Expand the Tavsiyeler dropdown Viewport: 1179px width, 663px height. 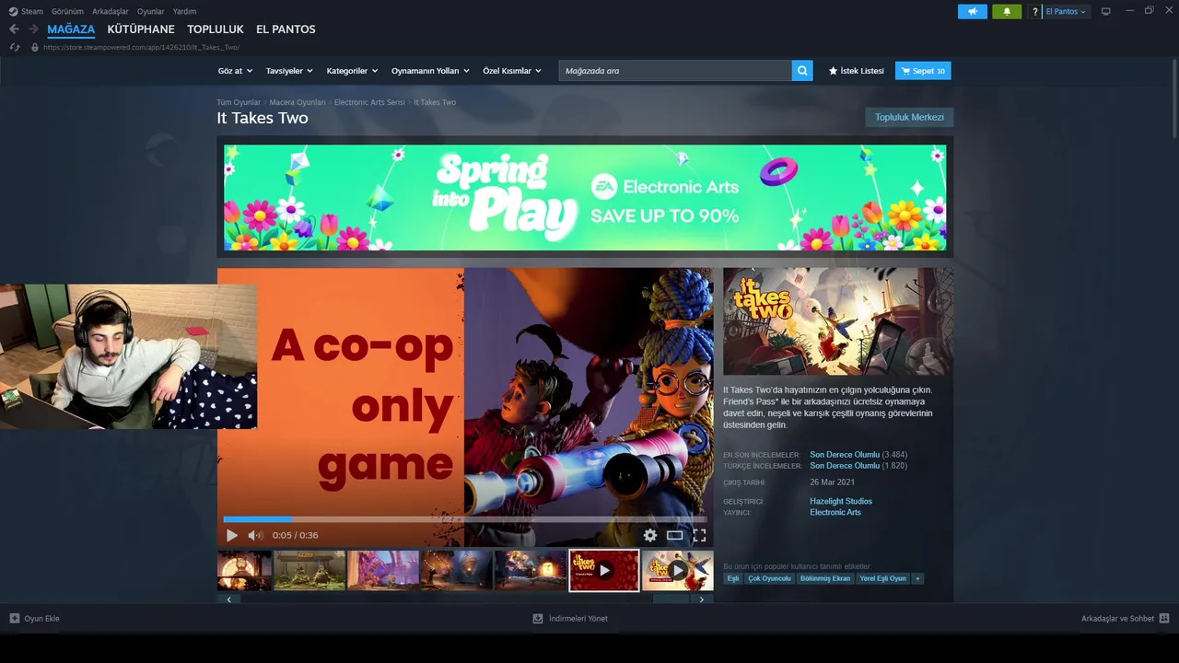[x=289, y=71]
